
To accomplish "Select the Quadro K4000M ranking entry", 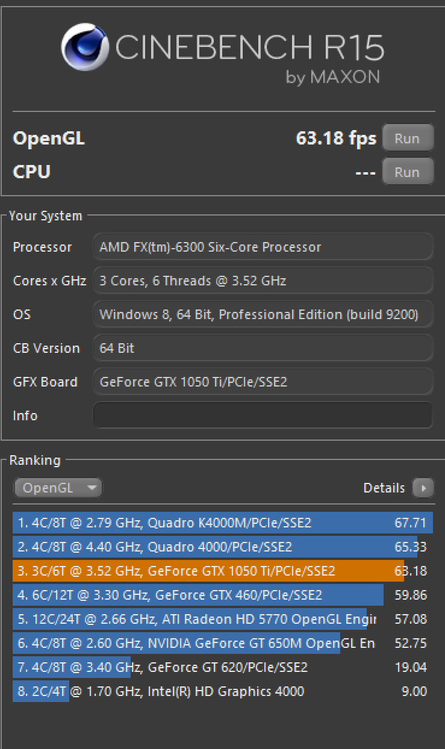I will tap(223, 523).
